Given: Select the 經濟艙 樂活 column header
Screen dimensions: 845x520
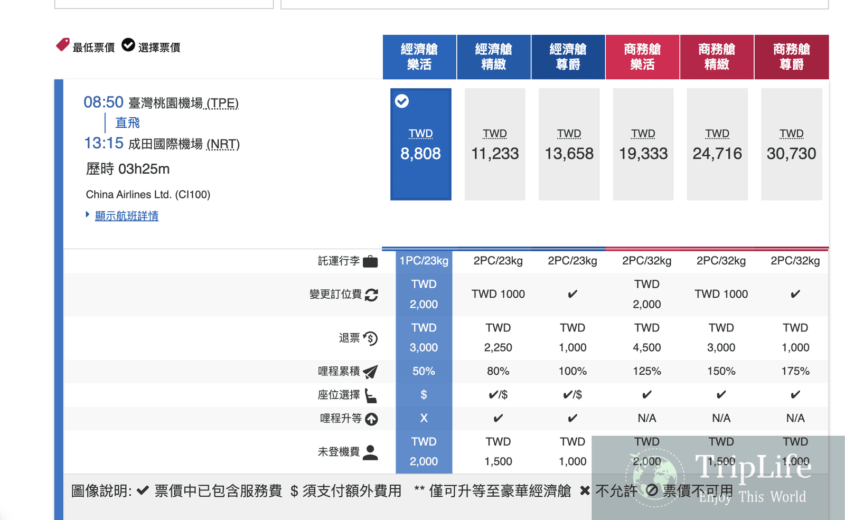Looking at the screenshot, I should click(x=419, y=57).
